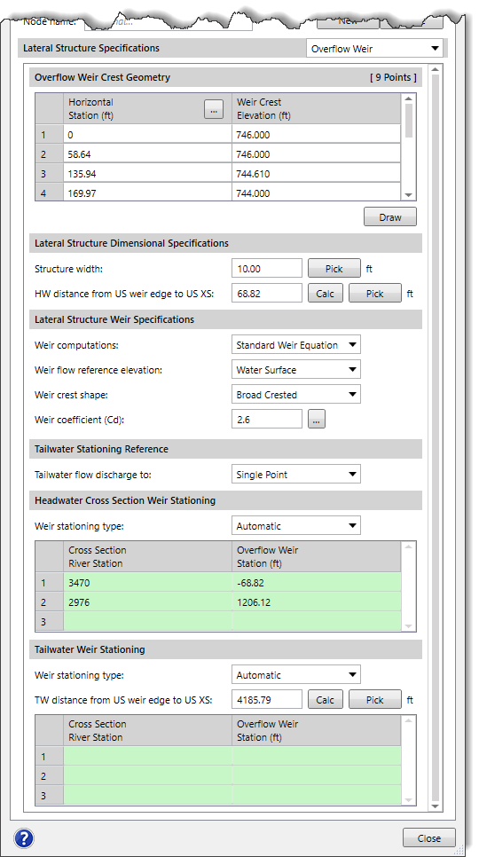Expand Weir crest shape Broad Crested dropdown

pyautogui.click(x=296, y=395)
